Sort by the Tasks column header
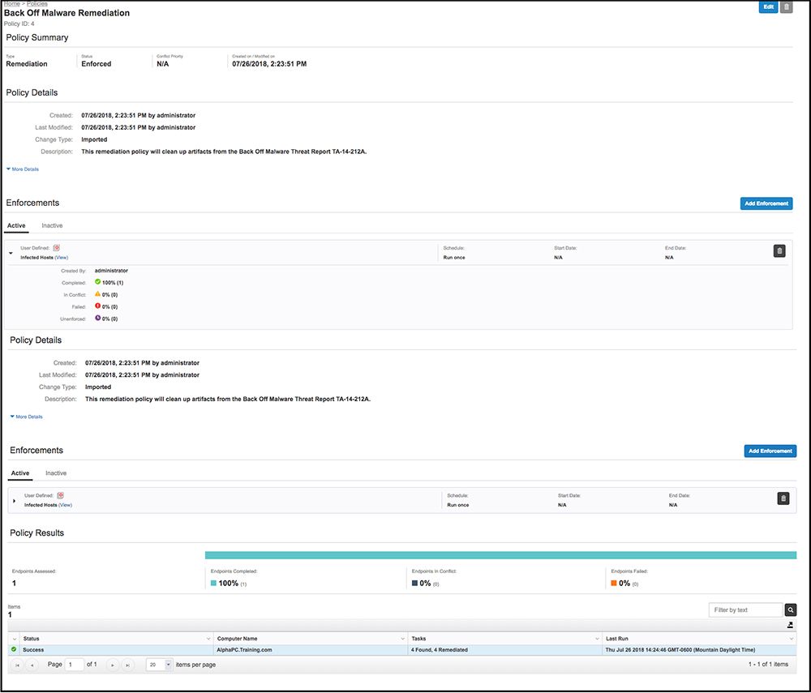Screen dimensions: 811x693 coord(418,640)
